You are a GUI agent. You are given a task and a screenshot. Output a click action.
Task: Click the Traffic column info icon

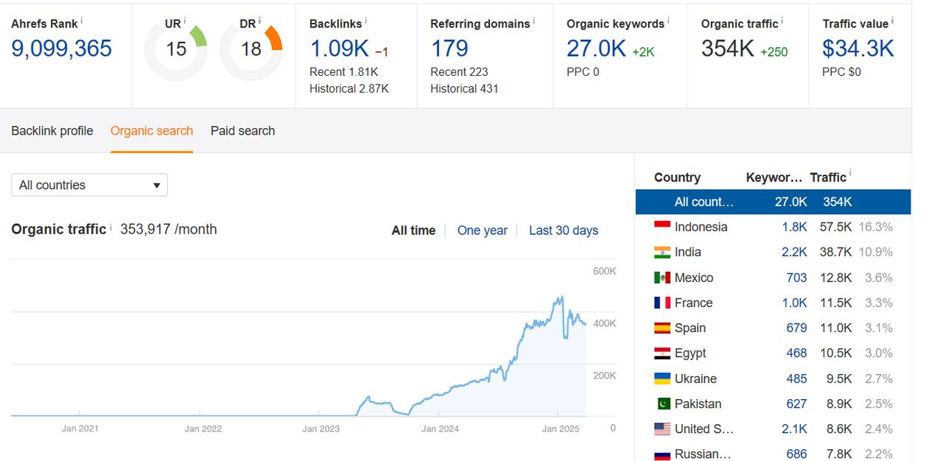pyautogui.click(x=850, y=174)
